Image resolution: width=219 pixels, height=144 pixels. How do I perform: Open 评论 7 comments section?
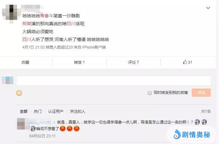134,62
